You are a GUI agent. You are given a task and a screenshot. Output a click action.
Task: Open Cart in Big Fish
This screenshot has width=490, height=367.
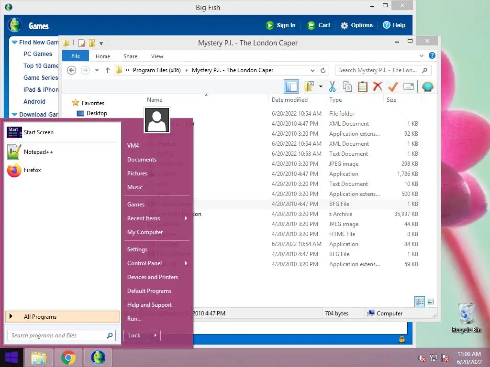318,25
